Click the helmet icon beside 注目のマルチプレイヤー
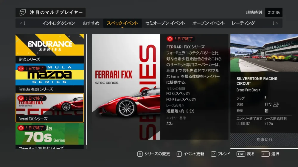298x167 pixels. 22,12
